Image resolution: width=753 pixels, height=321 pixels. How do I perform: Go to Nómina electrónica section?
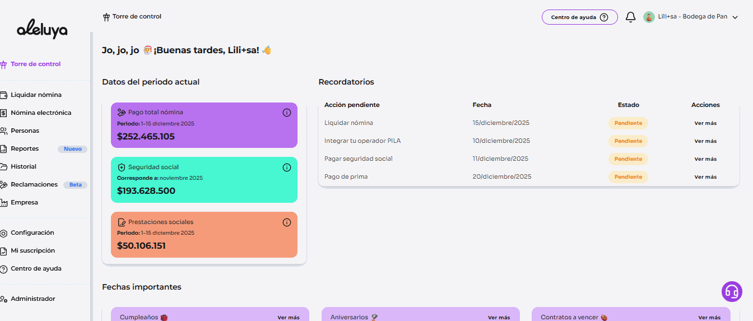click(41, 113)
